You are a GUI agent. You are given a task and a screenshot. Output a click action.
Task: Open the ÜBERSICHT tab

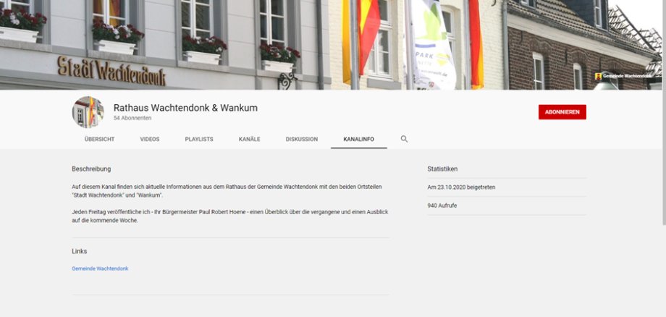99,139
